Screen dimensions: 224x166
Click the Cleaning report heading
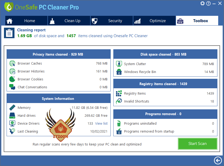pos(31,30)
